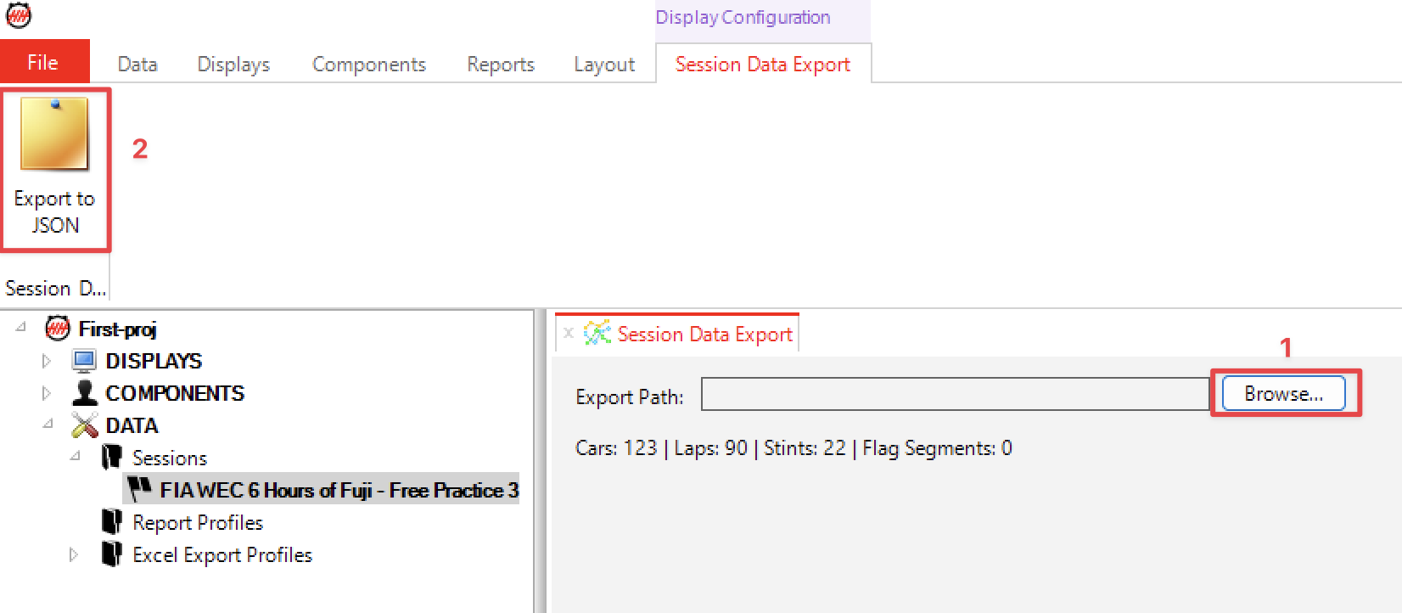The width and height of the screenshot is (1402, 613).
Task: Click the Excel Export Profiles flag icon
Action: [111, 554]
